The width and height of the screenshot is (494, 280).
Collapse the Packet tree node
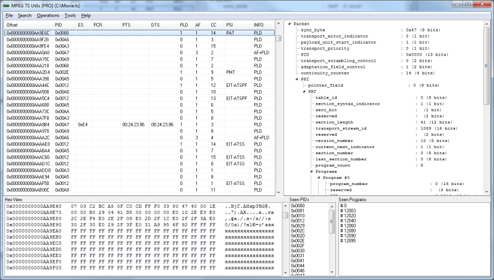coord(290,23)
